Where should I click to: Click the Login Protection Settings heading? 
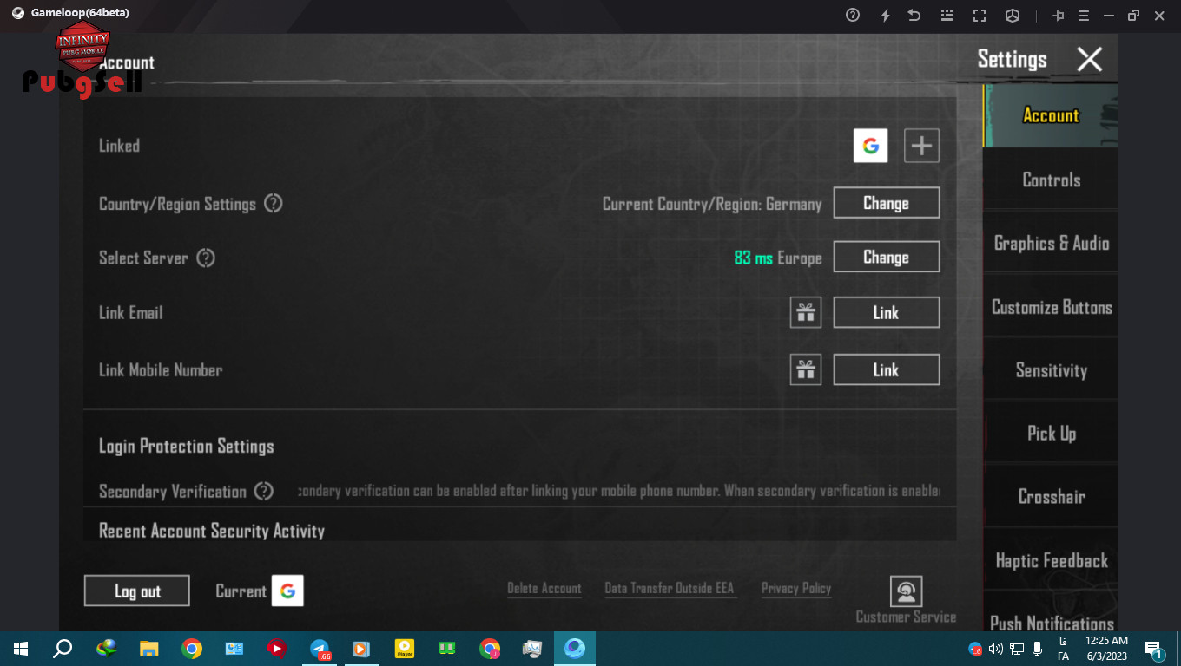pos(186,446)
